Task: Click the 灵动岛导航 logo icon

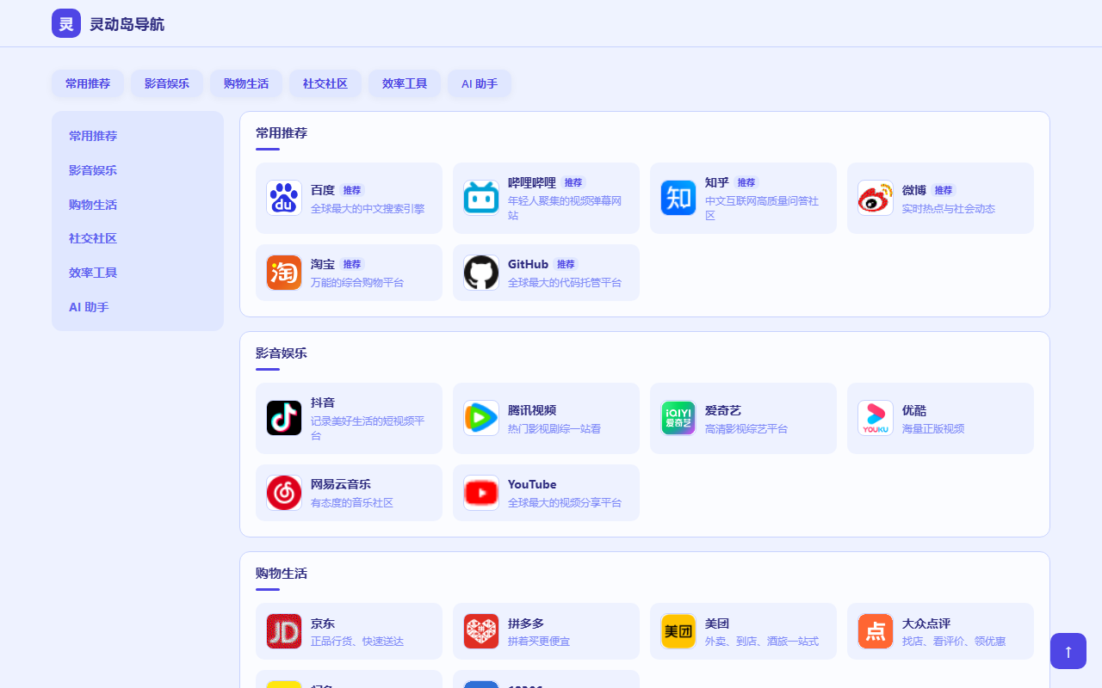Action: coord(66,23)
